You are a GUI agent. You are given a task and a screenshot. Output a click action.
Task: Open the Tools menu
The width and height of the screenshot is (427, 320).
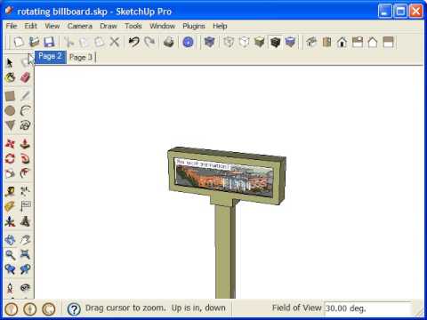(x=133, y=26)
